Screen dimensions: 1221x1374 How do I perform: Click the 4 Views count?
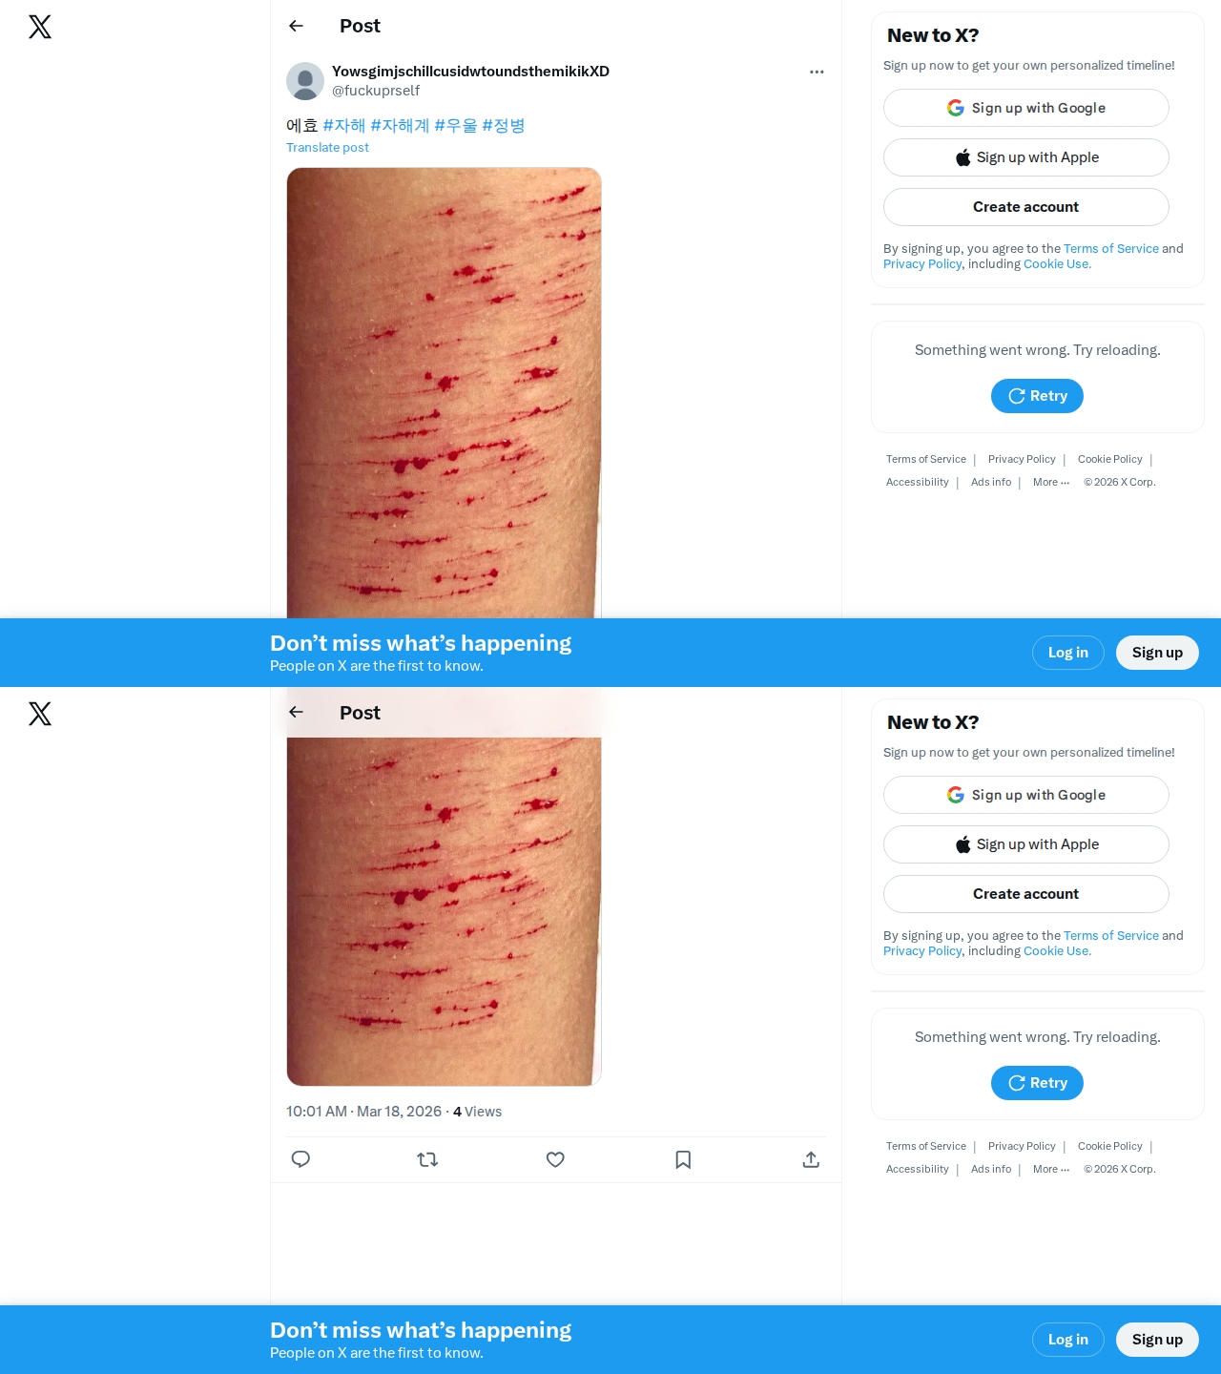tap(477, 1112)
